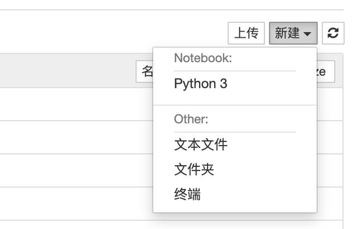Click the caret arrow on 新建
The image size is (357, 229).
click(x=307, y=34)
